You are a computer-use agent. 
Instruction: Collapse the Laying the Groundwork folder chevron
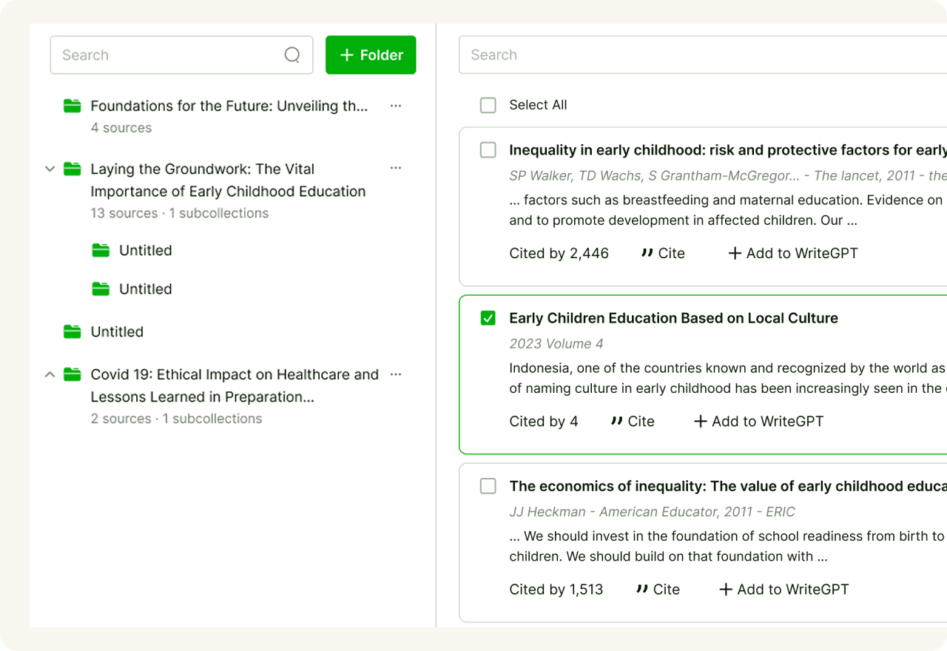pos(50,169)
